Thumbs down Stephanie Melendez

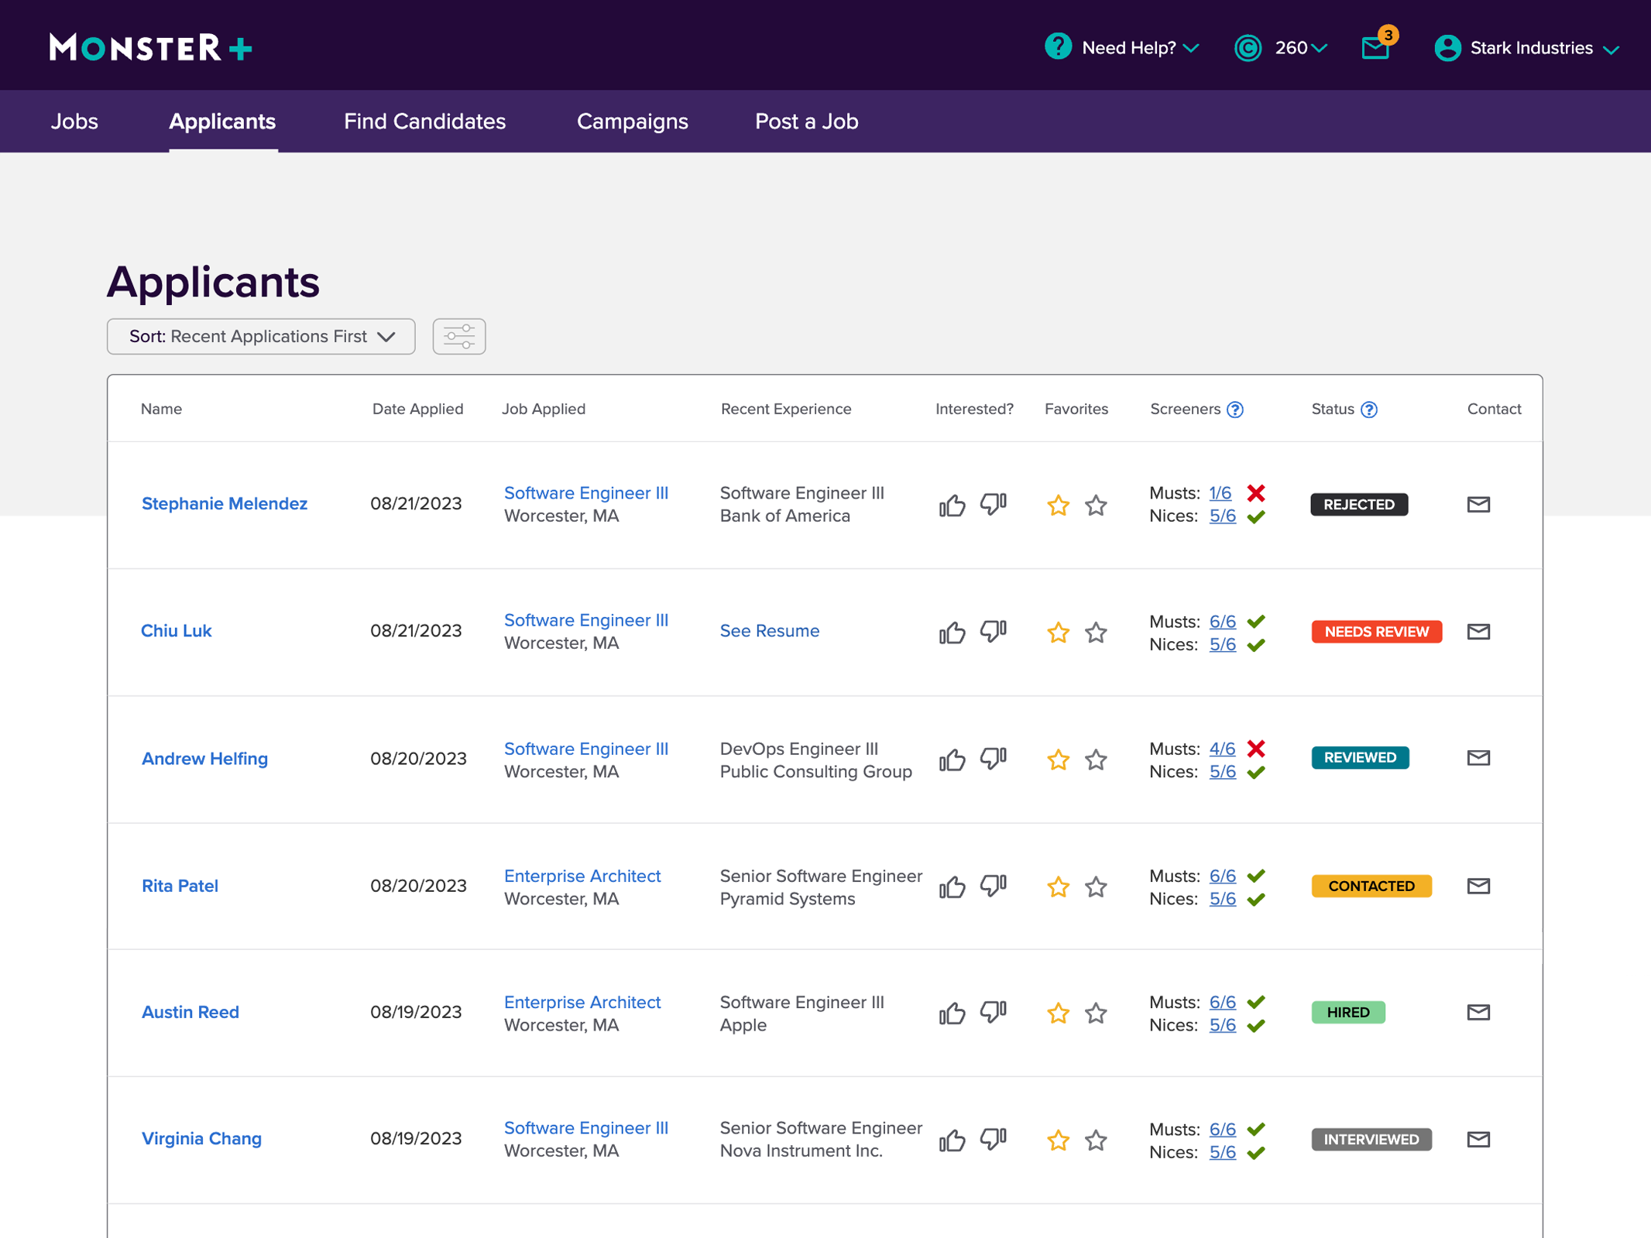coord(994,505)
